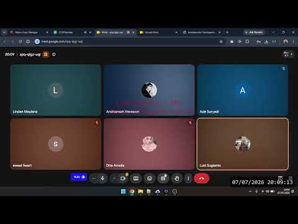Open the tab search dropdown in Chrome
Viewport: 298px width, 224px height.
[x=4, y=32]
